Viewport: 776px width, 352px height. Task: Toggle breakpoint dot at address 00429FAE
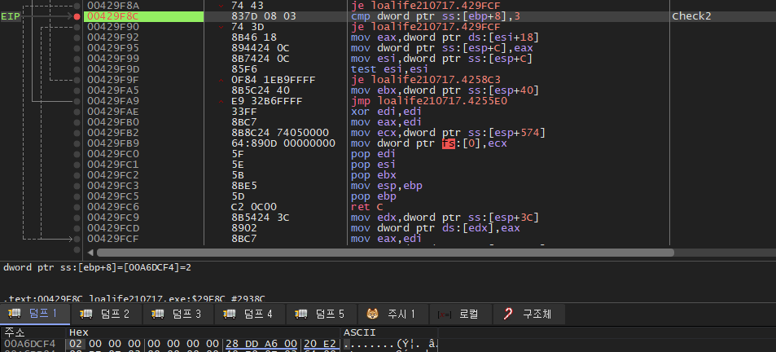(77, 112)
